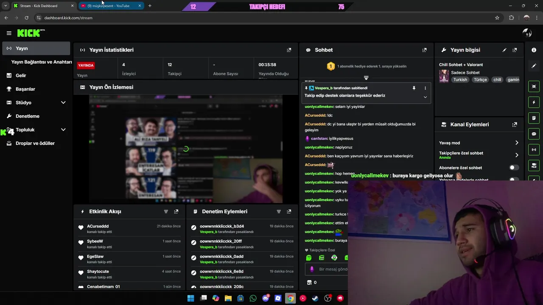Viewport: 543px width, 305px height.
Task: Open filter options for Denetim Eylemleri
Action: [x=279, y=211]
